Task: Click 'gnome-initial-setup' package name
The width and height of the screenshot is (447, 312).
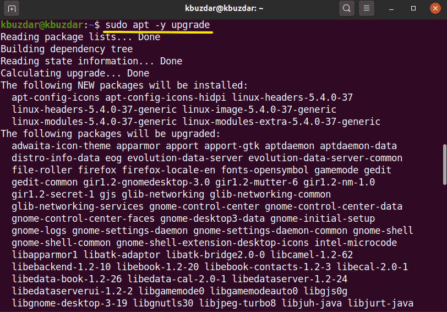Action: (323, 219)
